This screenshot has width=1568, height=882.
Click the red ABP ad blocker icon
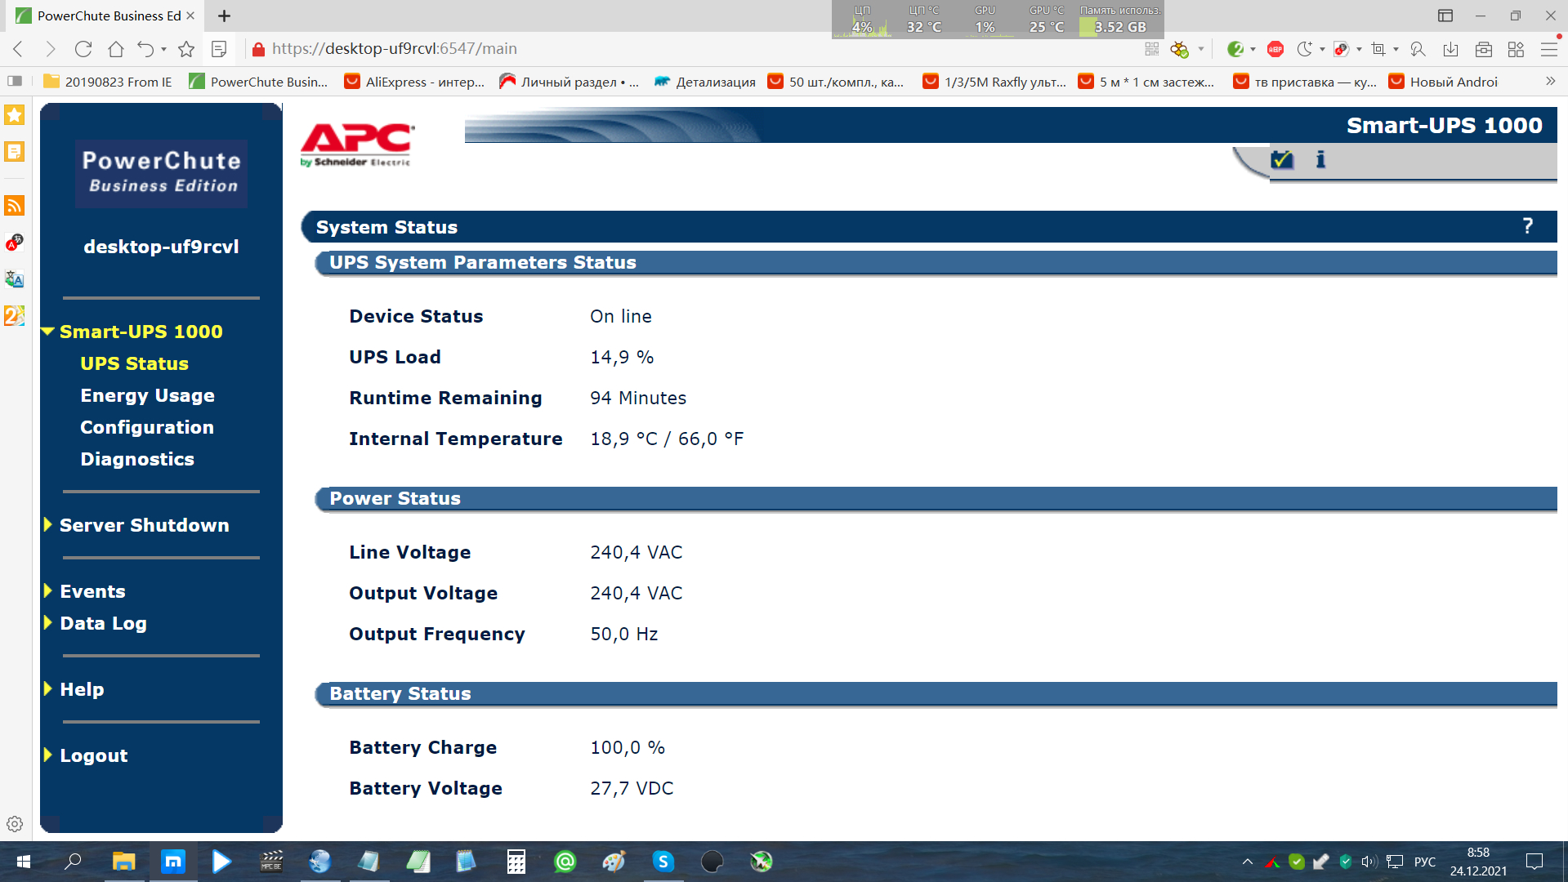(x=1275, y=49)
